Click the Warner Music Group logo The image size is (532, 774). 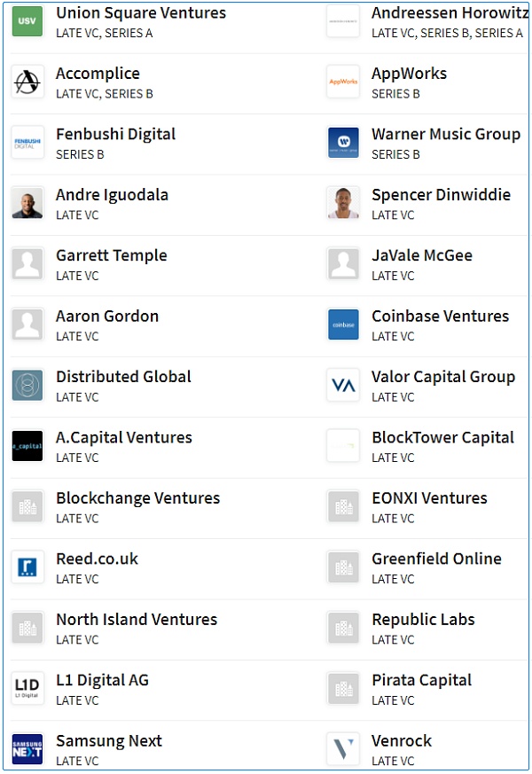pyautogui.click(x=343, y=143)
